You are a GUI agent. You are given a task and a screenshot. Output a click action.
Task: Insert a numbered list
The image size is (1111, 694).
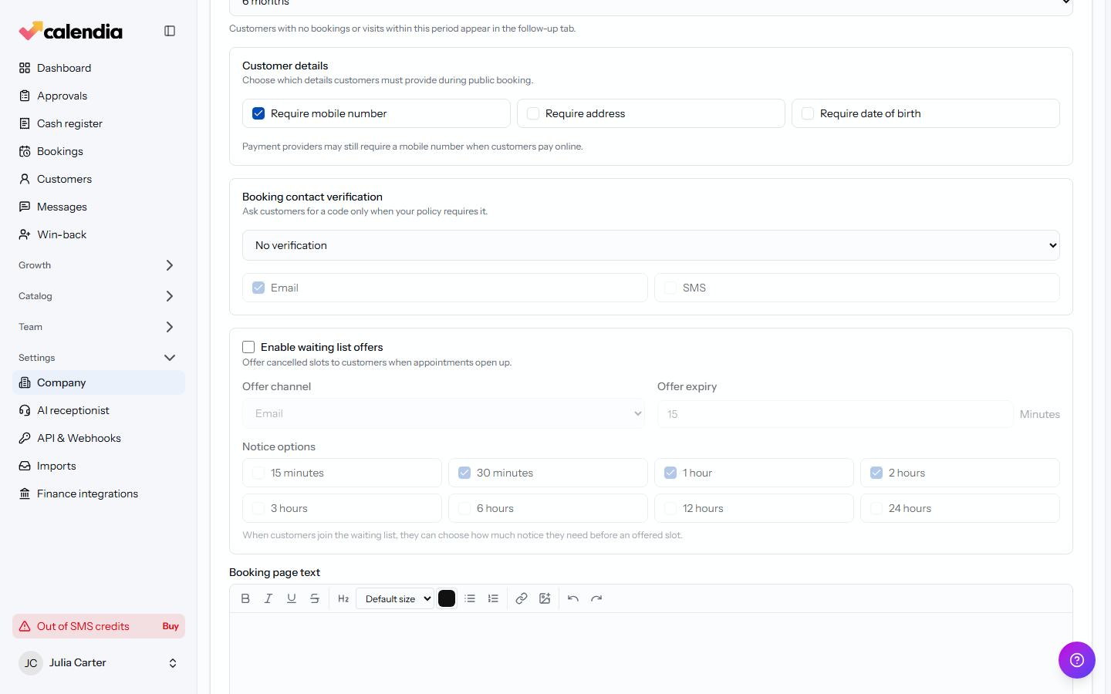point(493,598)
